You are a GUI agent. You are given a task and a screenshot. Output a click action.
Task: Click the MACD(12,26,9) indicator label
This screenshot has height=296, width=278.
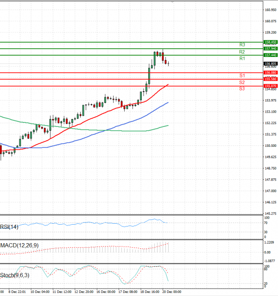19,246
